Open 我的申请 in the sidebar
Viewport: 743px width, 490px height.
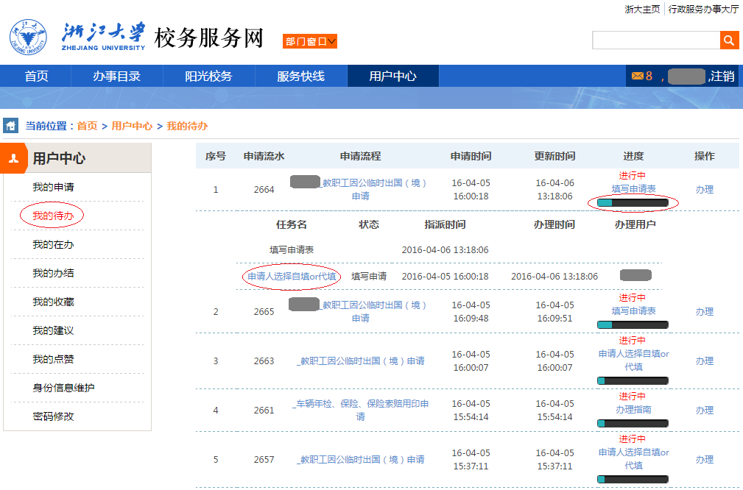coord(53,187)
